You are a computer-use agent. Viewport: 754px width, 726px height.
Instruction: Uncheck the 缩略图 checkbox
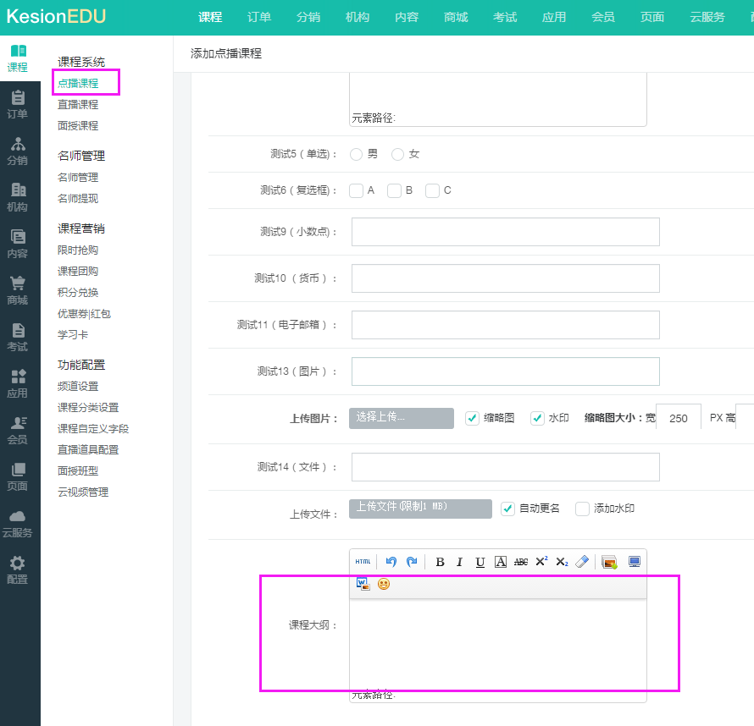[x=473, y=418]
